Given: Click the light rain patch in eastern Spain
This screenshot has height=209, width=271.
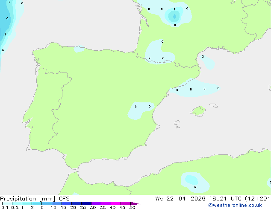Looking at the screenshot, I should pos(140,110).
